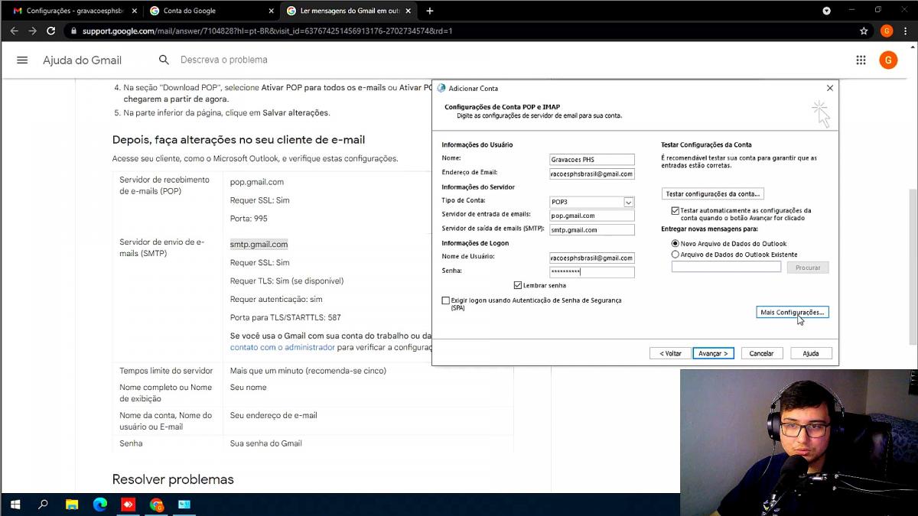Open Microsoft Edge from the taskbar
This screenshot has height=516, width=918.
click(x=100, y=505)
